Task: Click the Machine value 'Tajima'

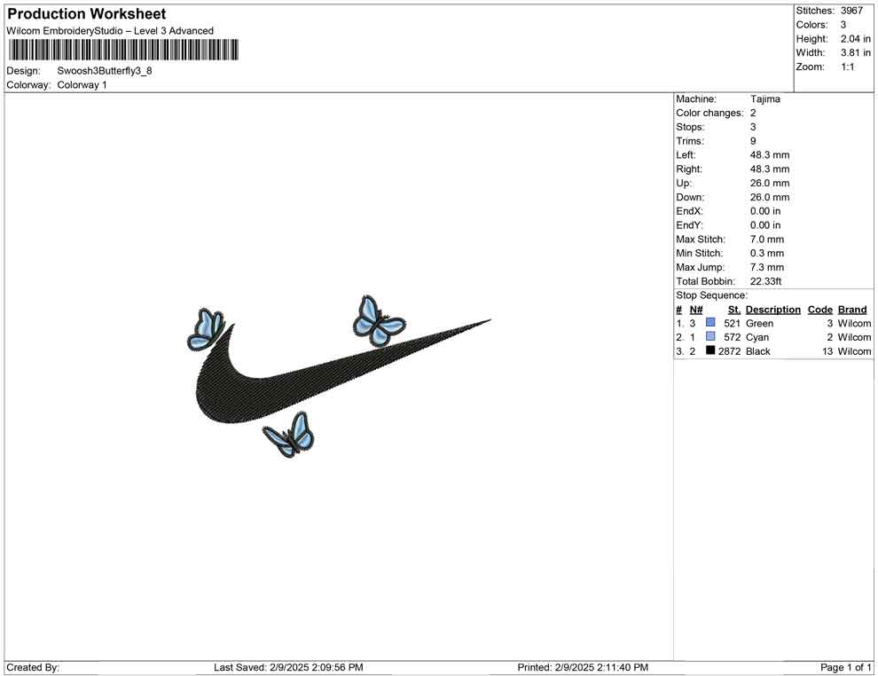Action: (765, 99)
